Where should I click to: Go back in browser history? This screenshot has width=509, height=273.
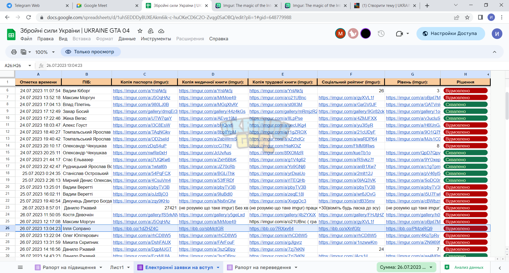click(x=7, y=17)
